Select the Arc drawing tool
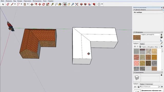 tap(18, 4)
